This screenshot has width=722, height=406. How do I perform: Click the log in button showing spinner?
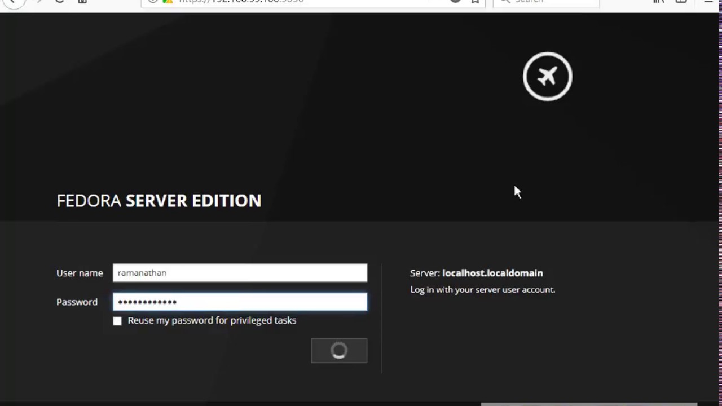point(339,351)
